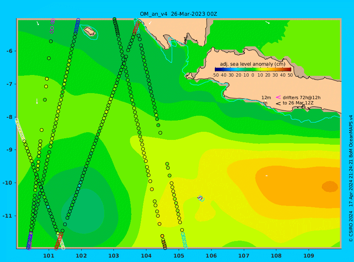Click longitude label 108 on x-axis
The height and width of the screenshot is (262, 354).
tap(276, 256)
